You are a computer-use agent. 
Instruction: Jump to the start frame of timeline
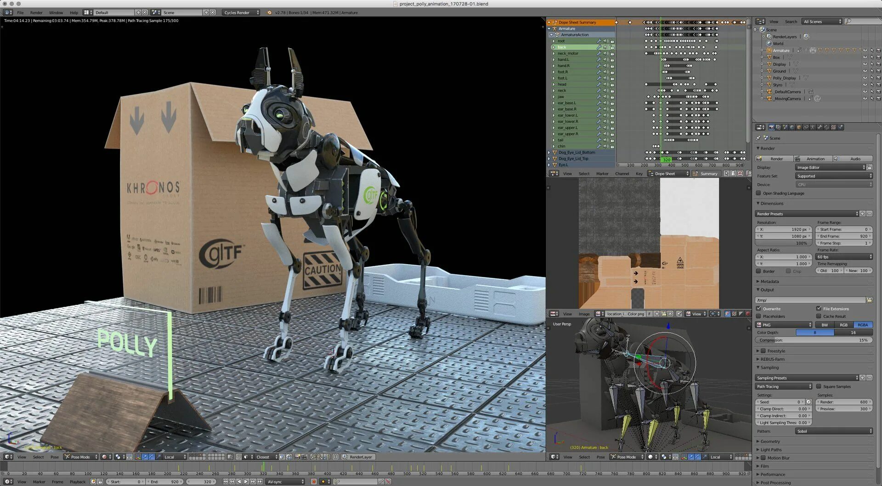pyautogui.click(x=226, y=481)
